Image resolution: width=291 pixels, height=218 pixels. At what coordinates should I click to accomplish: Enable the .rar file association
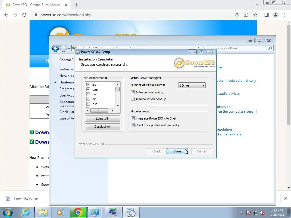click(x=88, y=94)
